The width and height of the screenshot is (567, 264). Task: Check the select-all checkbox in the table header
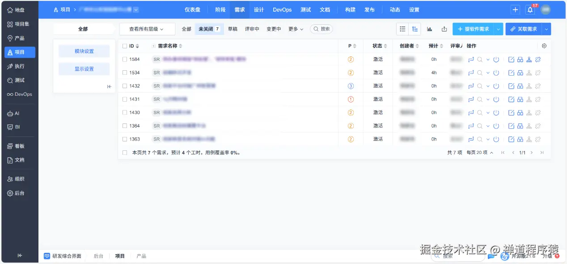(x=124, y=46)
